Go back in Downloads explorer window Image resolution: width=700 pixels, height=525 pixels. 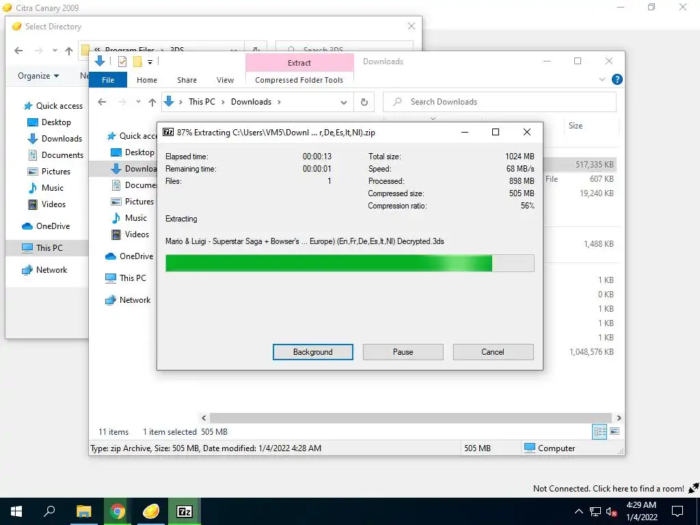pos(102,102)
